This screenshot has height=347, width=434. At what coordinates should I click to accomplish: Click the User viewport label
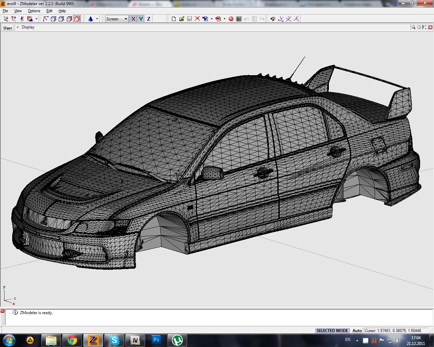pyautogui.click(x=7, y=28)
